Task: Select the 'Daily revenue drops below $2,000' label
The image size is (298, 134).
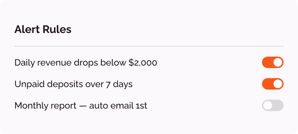Action: click(86, 63)
